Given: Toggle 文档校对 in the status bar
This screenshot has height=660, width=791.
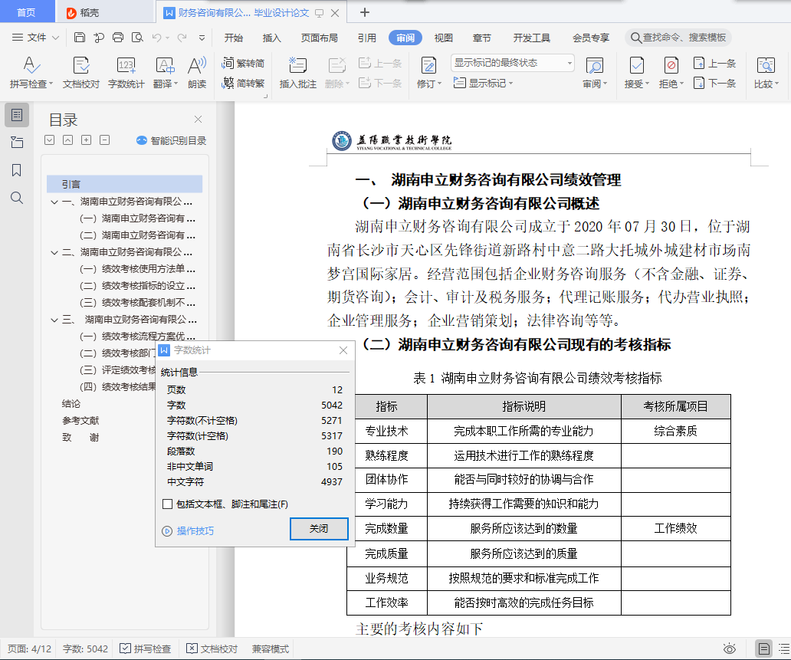Looking at the screenshot, I should coord(212,649).
